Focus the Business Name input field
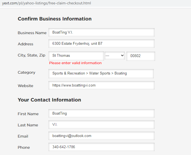 tap(101, 32)
